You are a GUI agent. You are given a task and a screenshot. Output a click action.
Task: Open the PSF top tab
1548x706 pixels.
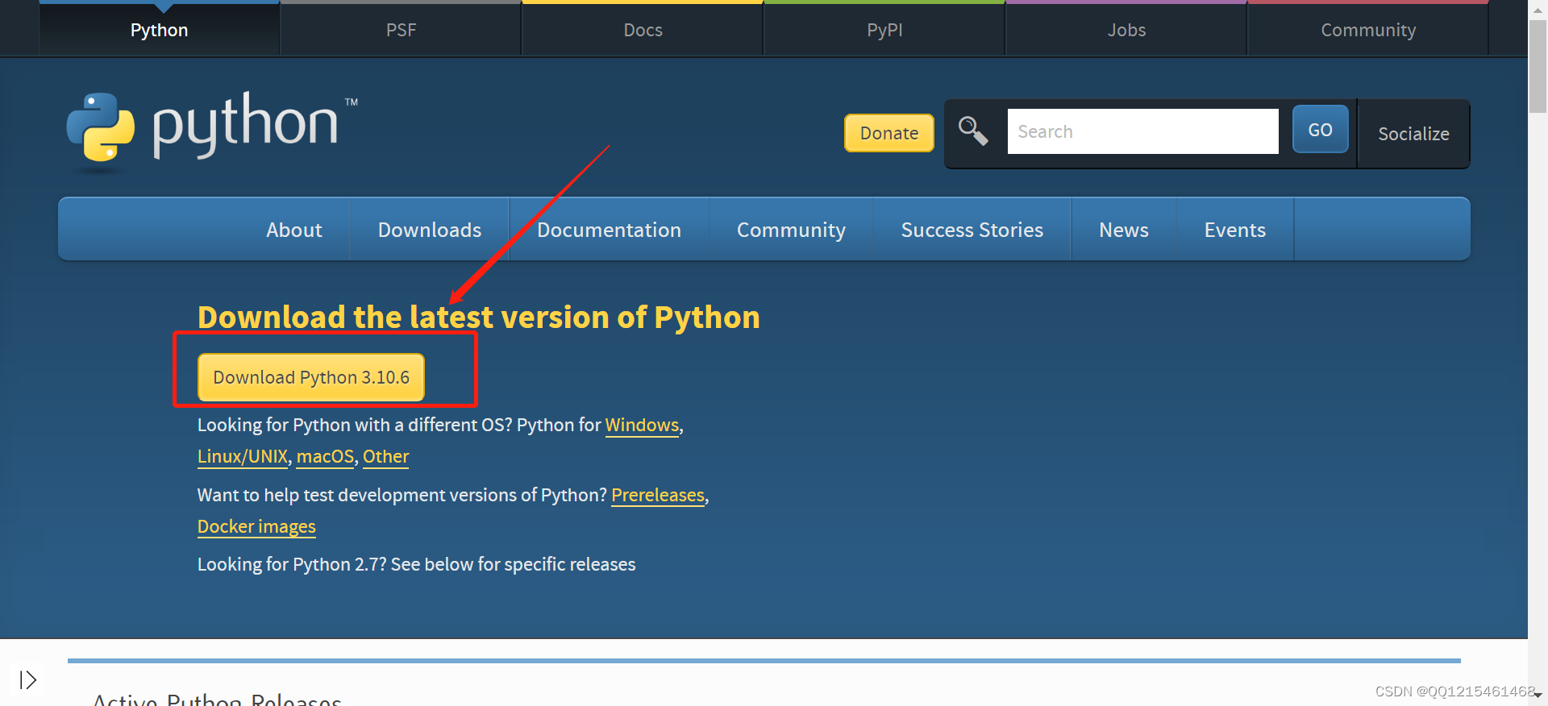click(x=401, y=30)
